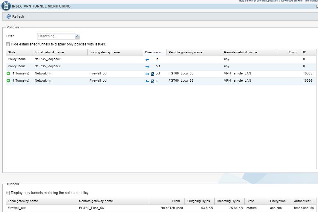Click Network_in in policy 16385 row

(x=43, y=73)
